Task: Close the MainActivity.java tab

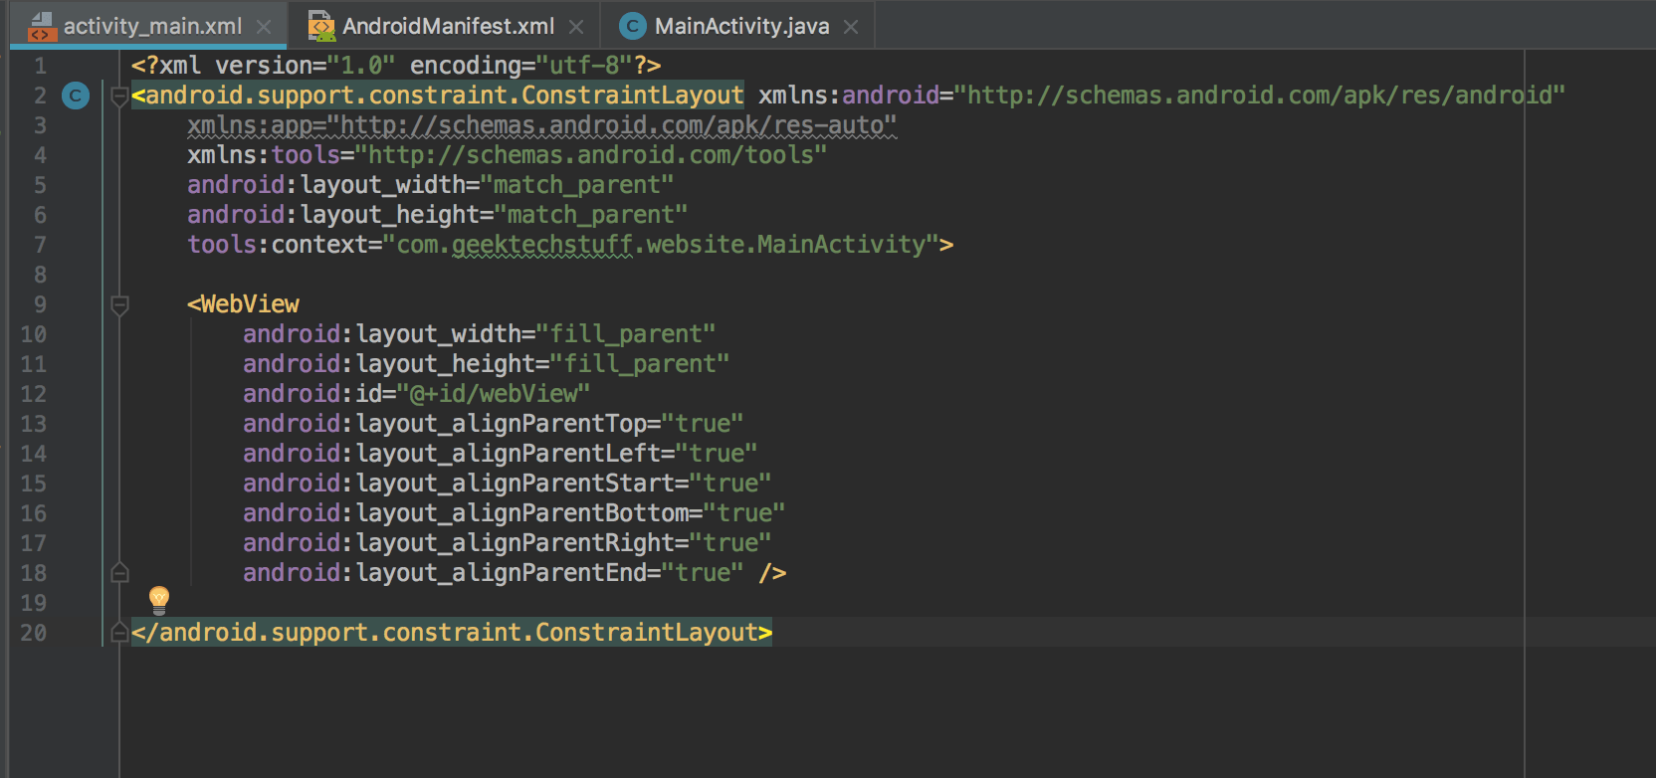Action: tap(851, 27)
